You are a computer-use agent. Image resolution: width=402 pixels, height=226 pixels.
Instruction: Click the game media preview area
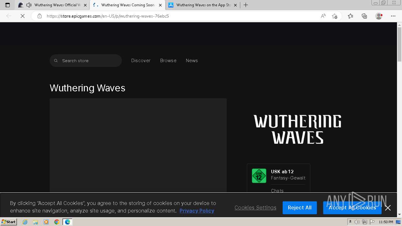138,145
